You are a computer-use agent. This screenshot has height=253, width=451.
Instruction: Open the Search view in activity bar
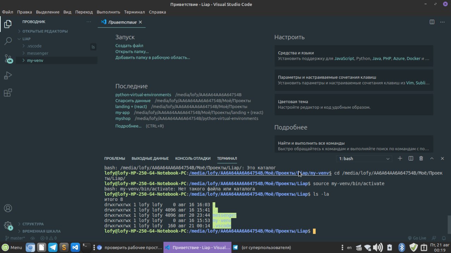coord(8,41)
